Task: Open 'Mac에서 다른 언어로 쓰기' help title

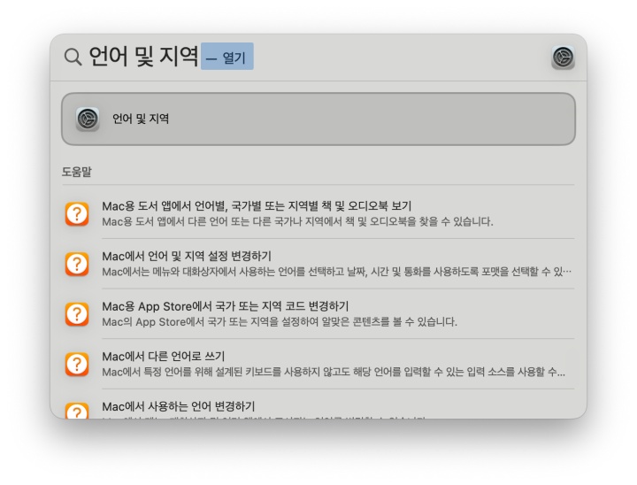Action: [164, 356]
